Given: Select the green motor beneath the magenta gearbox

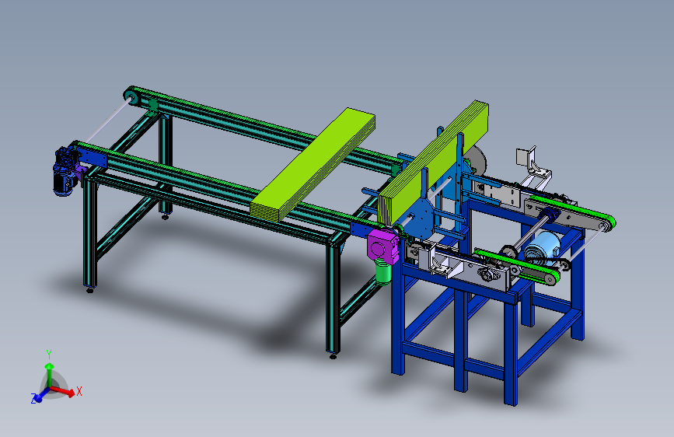Looking at the screenshot, I should (384, 272).
